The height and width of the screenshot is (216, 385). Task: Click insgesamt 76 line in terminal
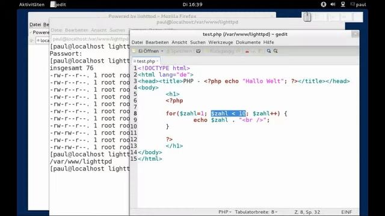pyautogui.click(x=72, y=68)
